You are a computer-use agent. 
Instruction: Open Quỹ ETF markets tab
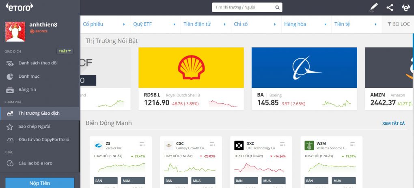[x=142, y=24]
